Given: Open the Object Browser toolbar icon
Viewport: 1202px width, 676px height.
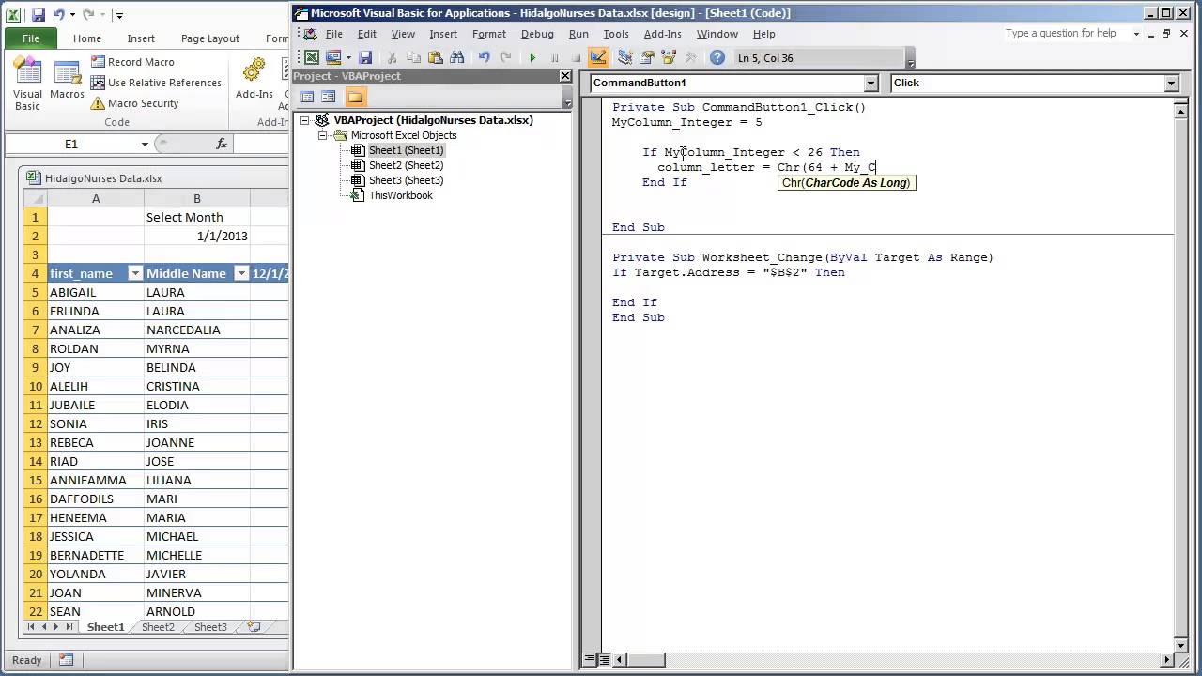Looking at the screenshot, I should [669, 57].
